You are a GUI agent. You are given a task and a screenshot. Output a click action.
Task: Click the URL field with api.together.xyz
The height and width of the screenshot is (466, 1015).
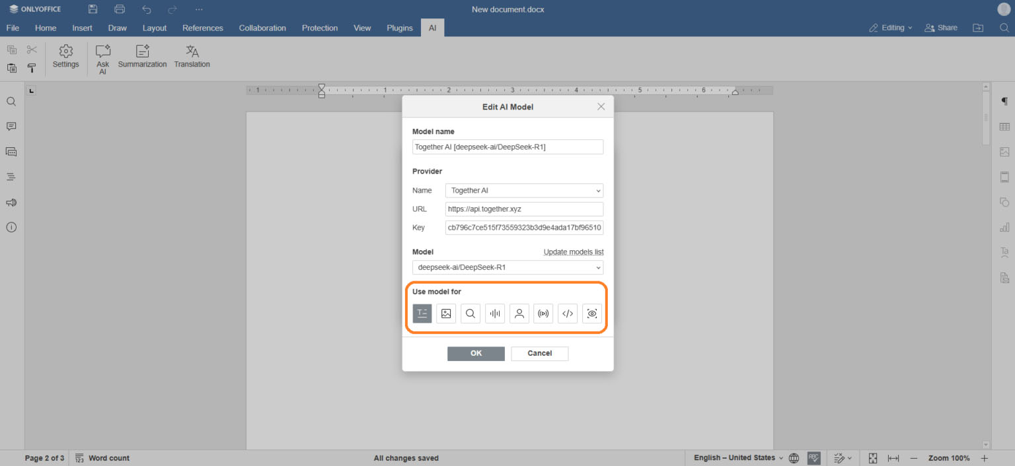525,209
